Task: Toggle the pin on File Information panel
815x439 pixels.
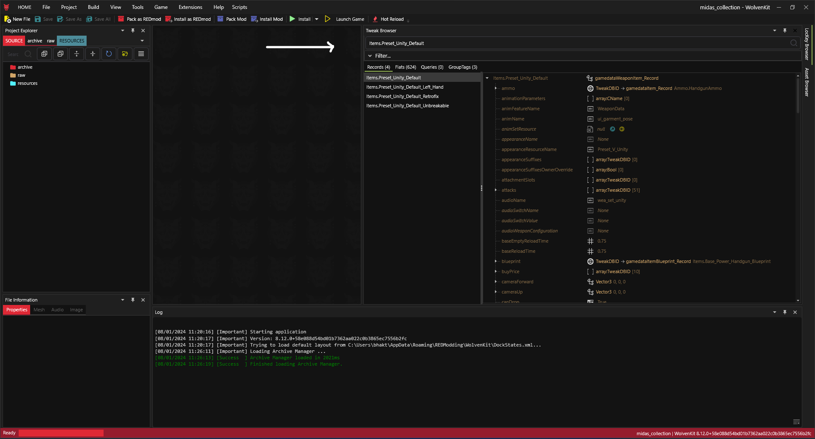Action: (133, 300)
